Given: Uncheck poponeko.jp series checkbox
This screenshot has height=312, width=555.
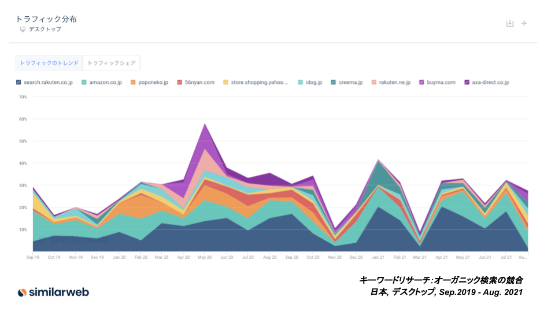Looking at the screenshot, I should click(134, 83).
